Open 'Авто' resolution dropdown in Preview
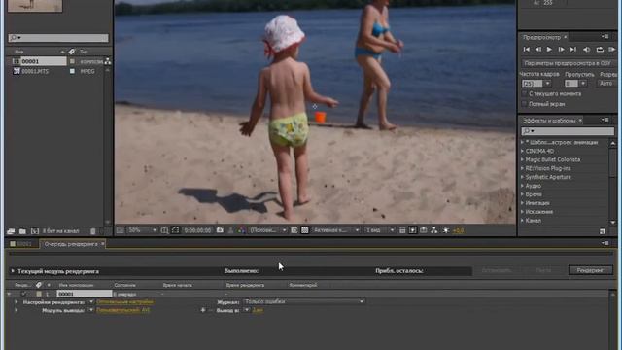Image resolution: width=622 pixels, height=350 pixels. (606, 84)
